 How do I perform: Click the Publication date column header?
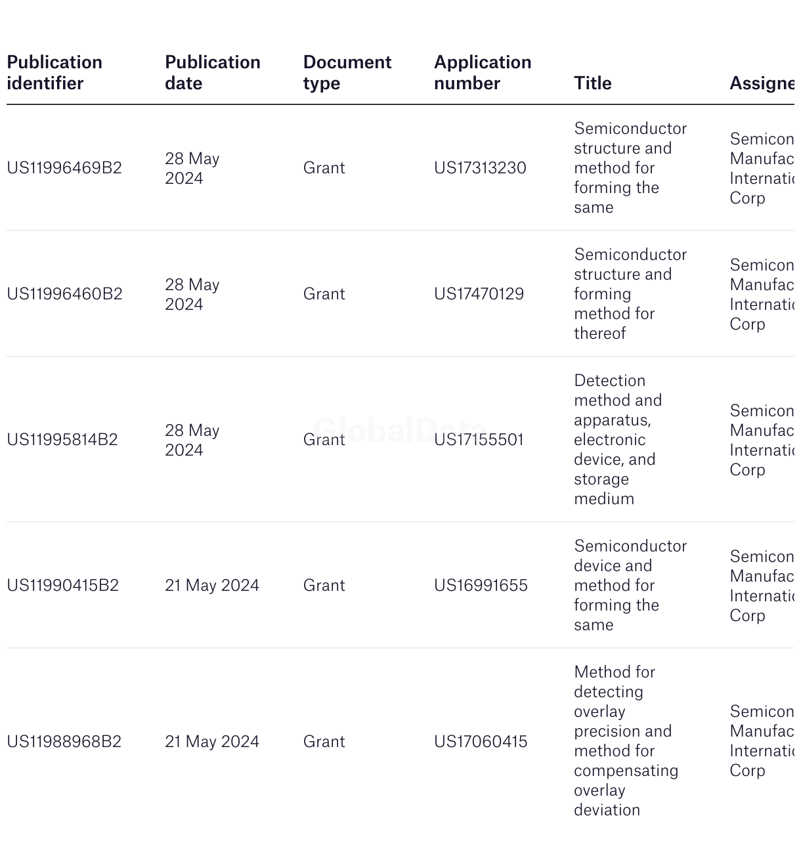coord(212,73)
